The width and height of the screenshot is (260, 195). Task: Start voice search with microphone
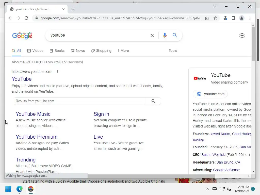tap(165, 35)
